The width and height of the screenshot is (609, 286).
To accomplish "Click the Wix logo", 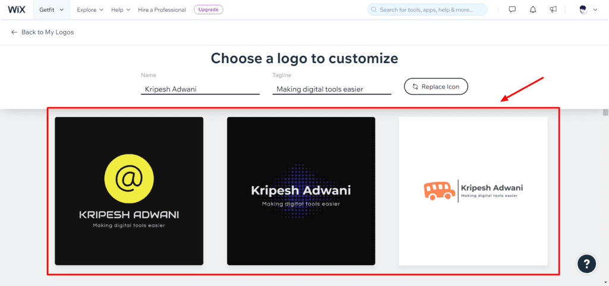I will click(x=16, y=10).
